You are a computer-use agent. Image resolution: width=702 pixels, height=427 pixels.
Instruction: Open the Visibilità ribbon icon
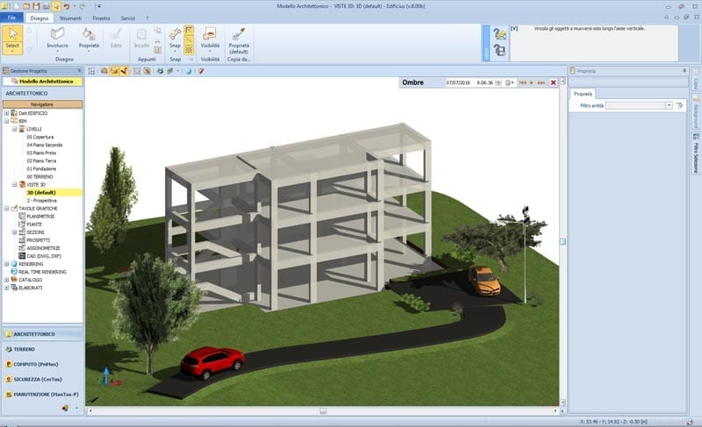[x=210, y=38]
